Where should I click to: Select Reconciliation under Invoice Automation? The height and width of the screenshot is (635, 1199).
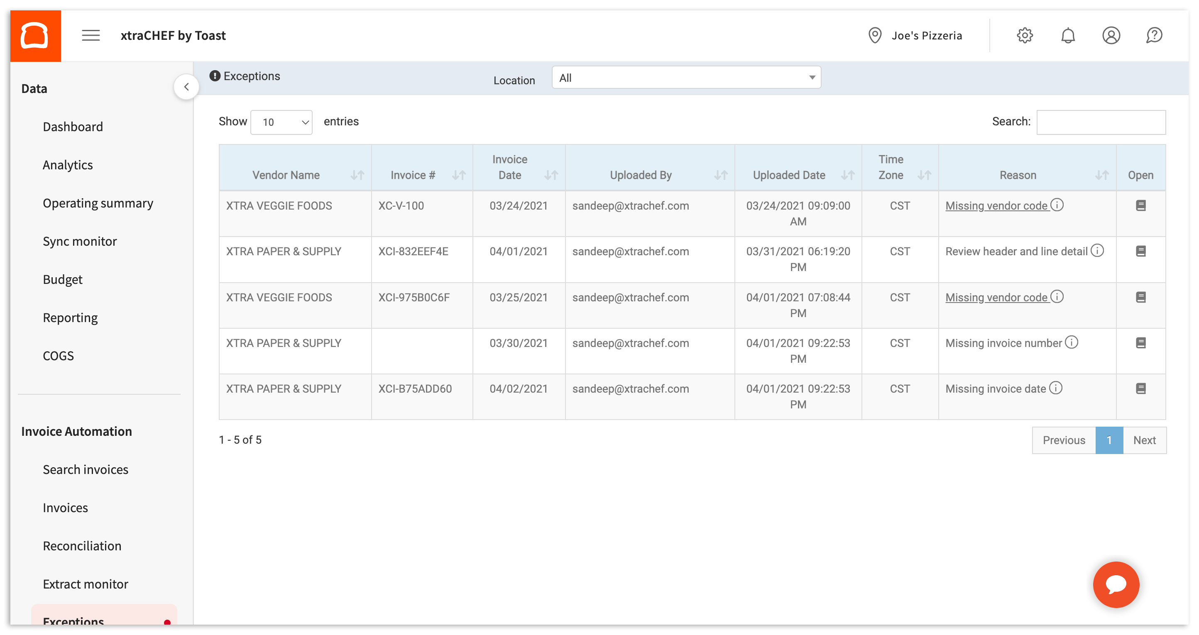coord(82,545)
